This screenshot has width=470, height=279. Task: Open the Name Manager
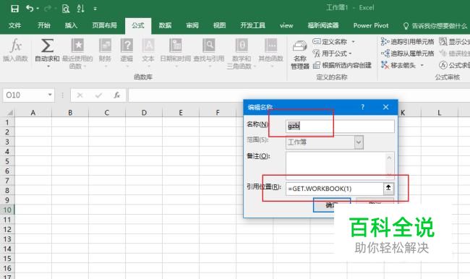[x=300, y=55]
